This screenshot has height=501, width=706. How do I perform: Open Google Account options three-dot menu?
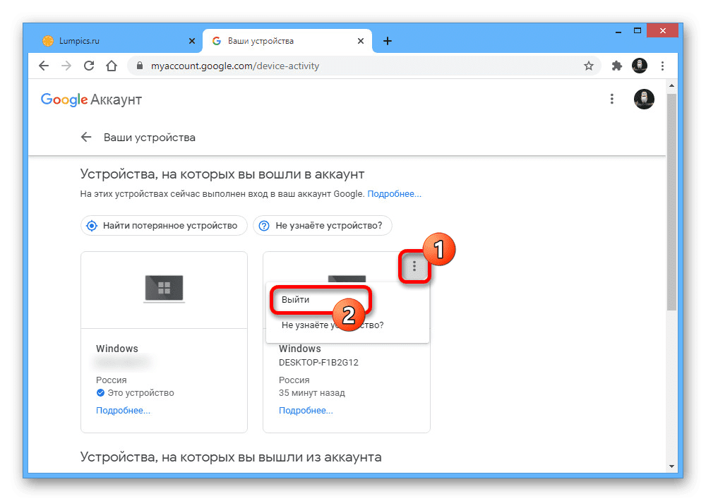[612, 99]
